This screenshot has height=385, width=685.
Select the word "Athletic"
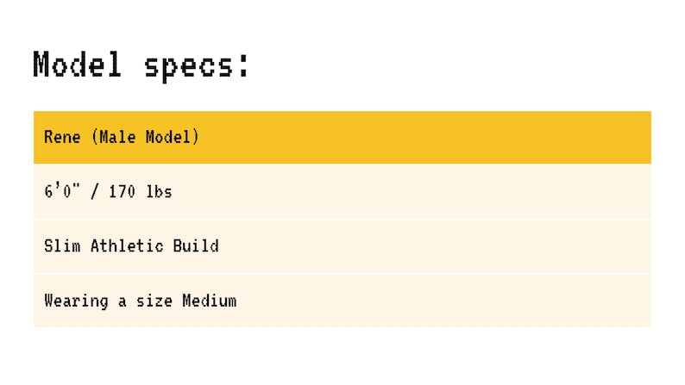point(127,246)
